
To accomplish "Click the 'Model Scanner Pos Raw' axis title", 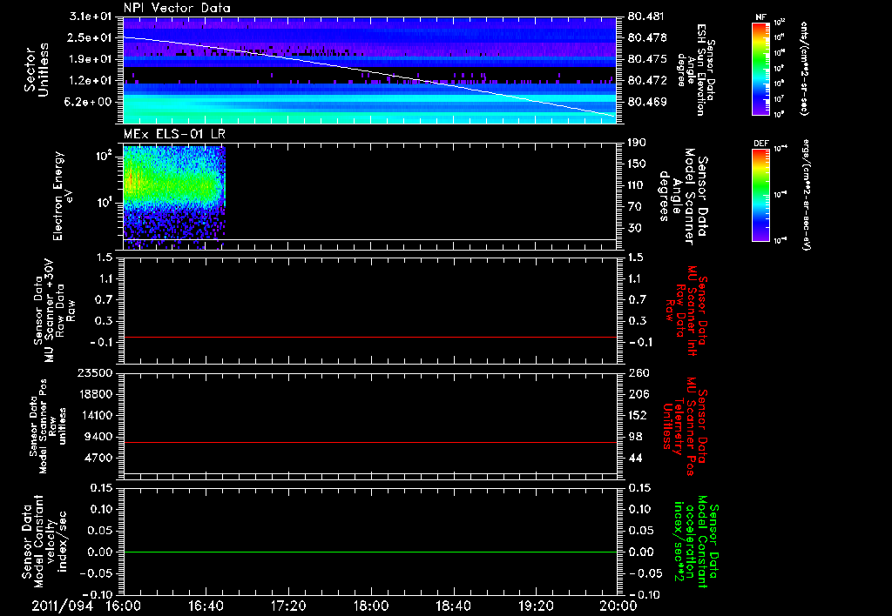I will point(48,426).
